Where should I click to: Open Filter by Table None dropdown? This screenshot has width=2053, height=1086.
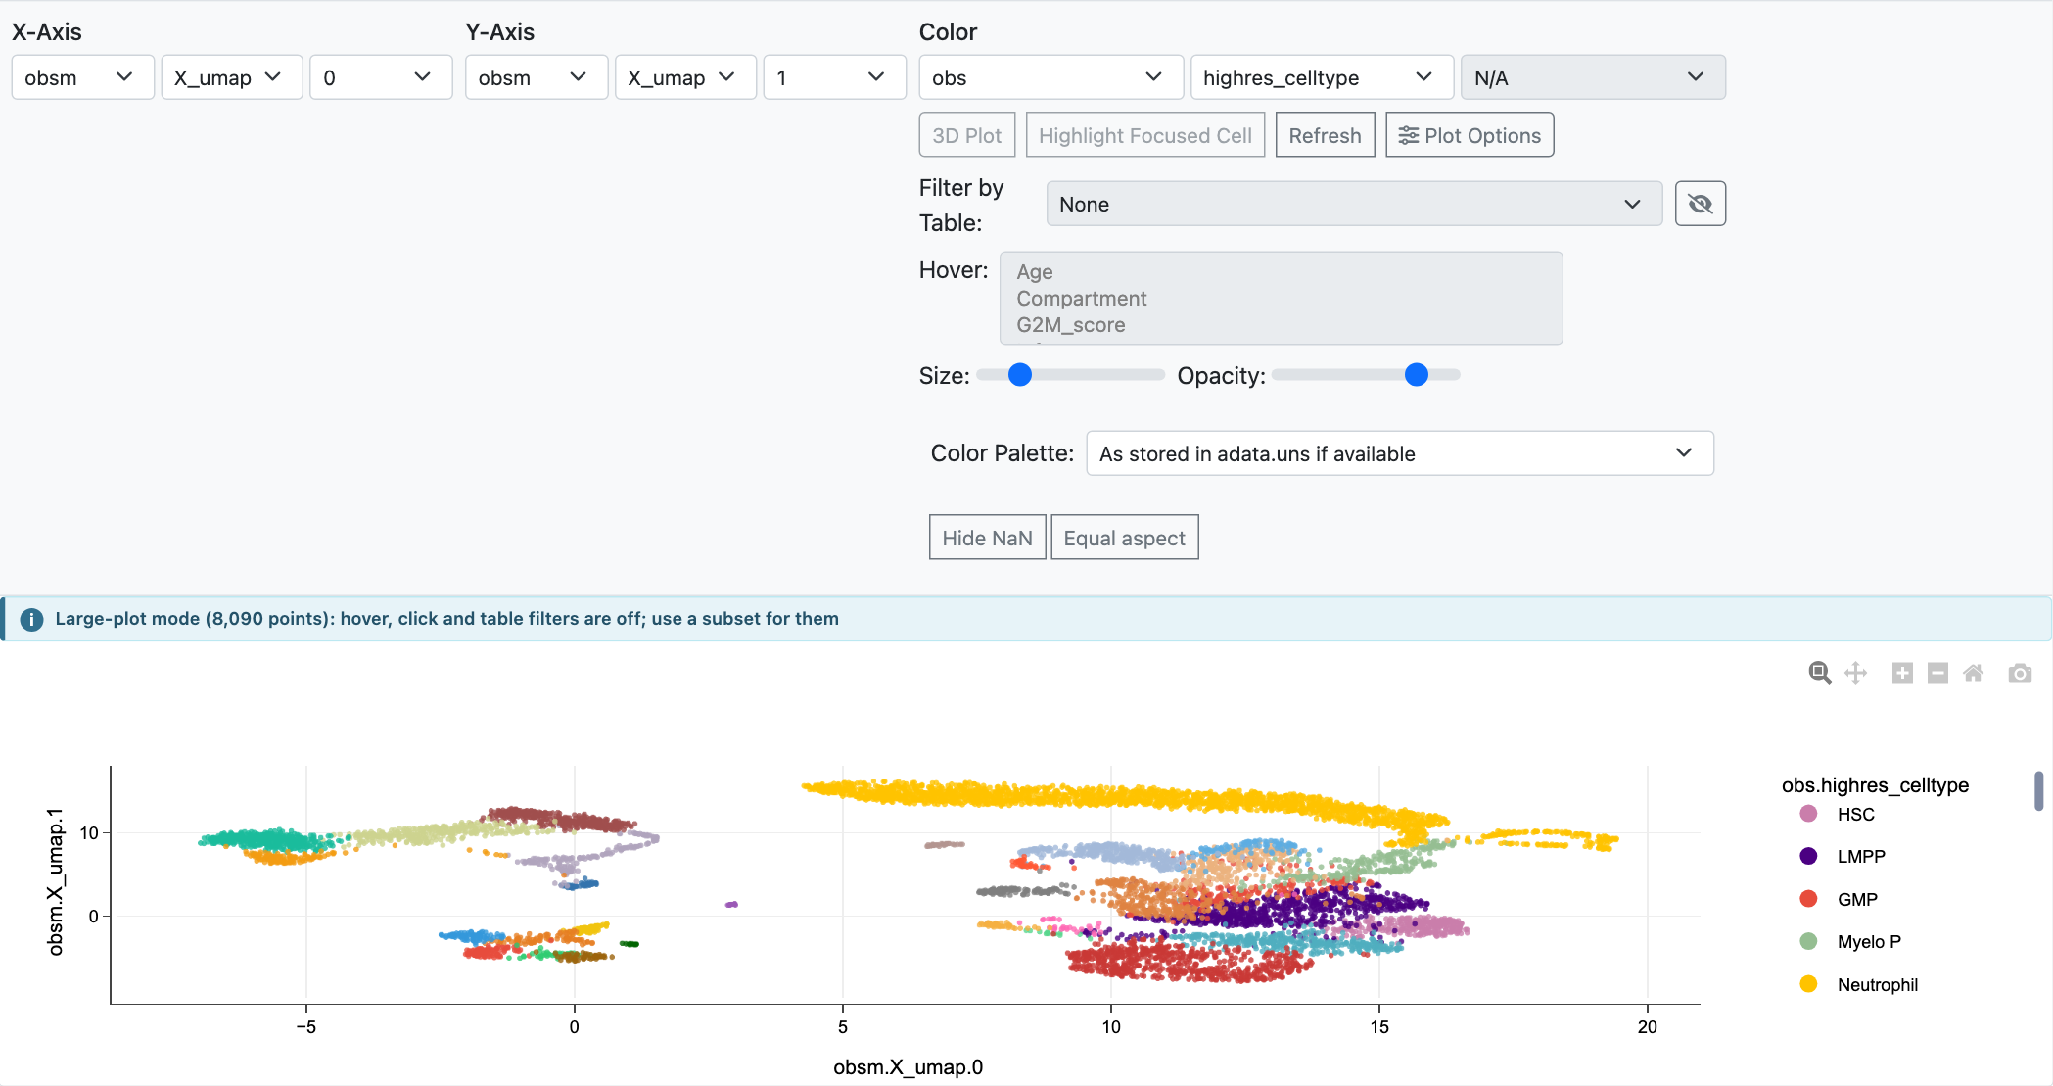(1354, 204)
